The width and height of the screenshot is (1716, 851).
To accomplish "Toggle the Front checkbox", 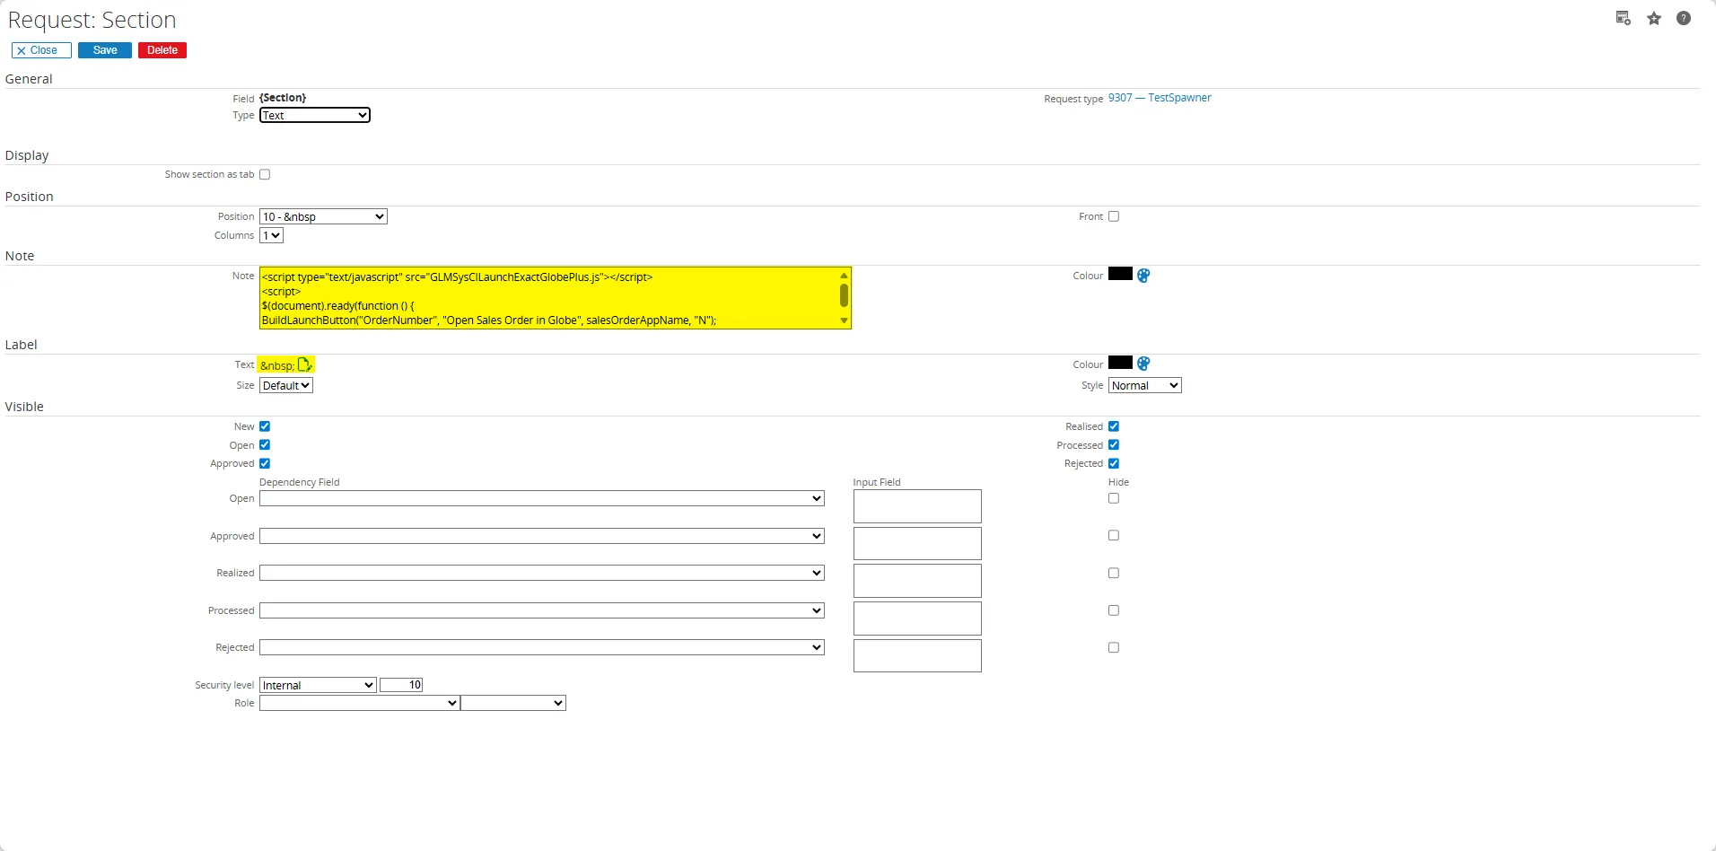I will coord(1114,216).
